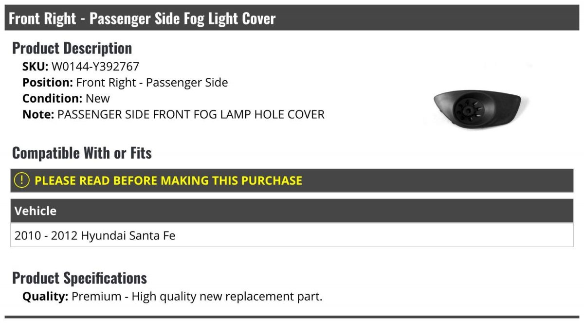Click the Front Right - Passenger Side Fog Light Cover title bar
The image size is (584, 323).
[142, 18]
